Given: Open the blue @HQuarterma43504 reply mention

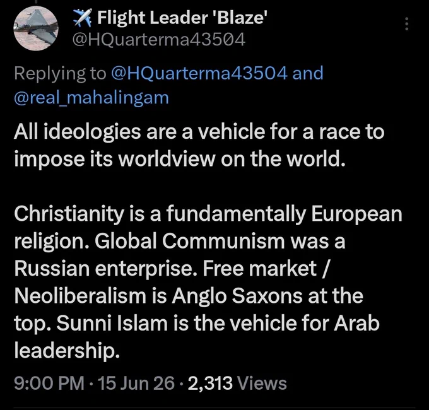Looking at the screenshot, I should pyautogui.click(x=199, y=73).
